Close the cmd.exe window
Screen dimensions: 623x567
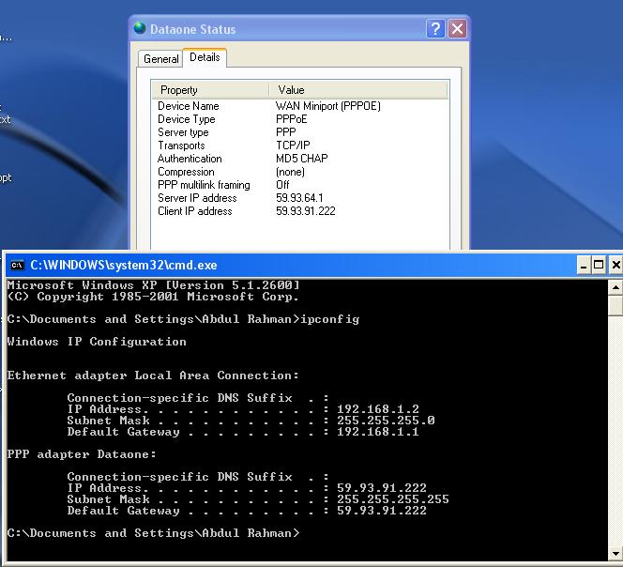click(x=615, y=266)
